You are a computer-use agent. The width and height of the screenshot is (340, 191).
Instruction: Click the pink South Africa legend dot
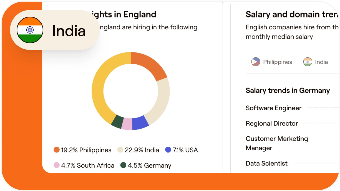(57, 165)
